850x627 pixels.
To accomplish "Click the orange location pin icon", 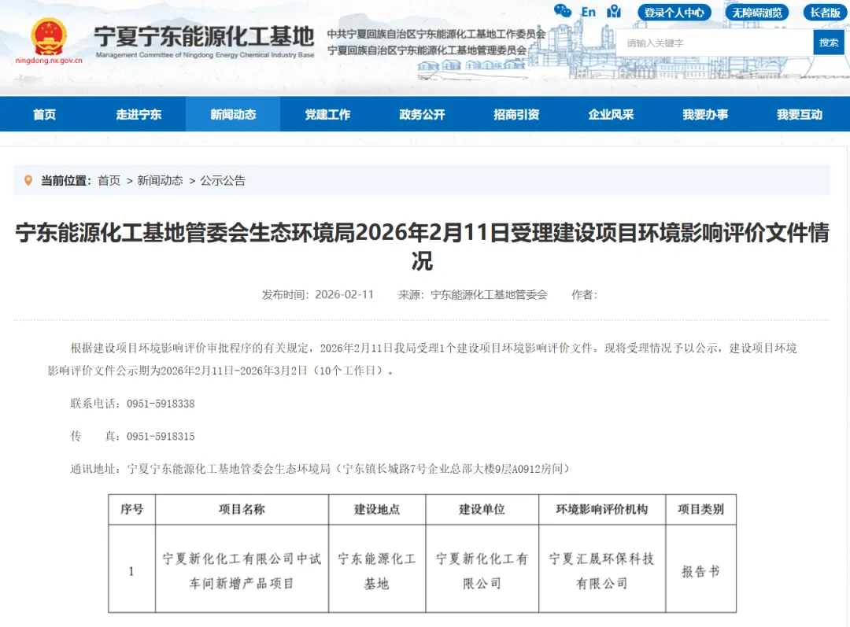I will point(28,180).
